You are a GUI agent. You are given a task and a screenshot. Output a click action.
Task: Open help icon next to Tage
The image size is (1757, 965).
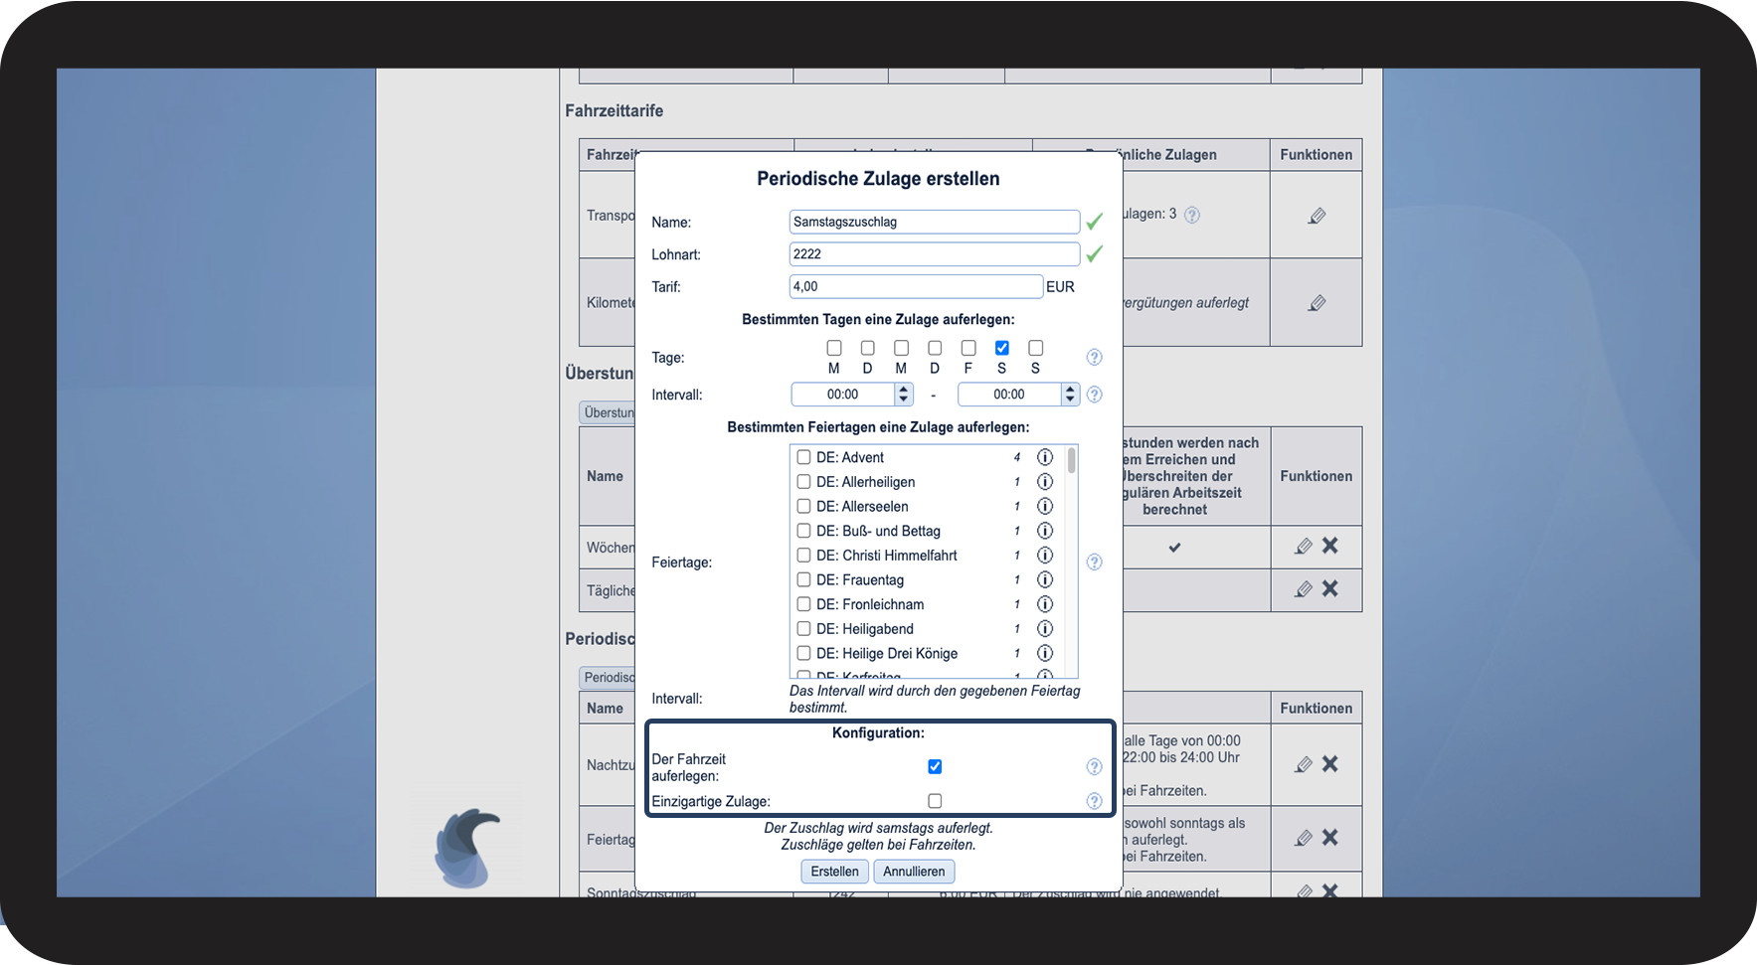coord(1094,357)
